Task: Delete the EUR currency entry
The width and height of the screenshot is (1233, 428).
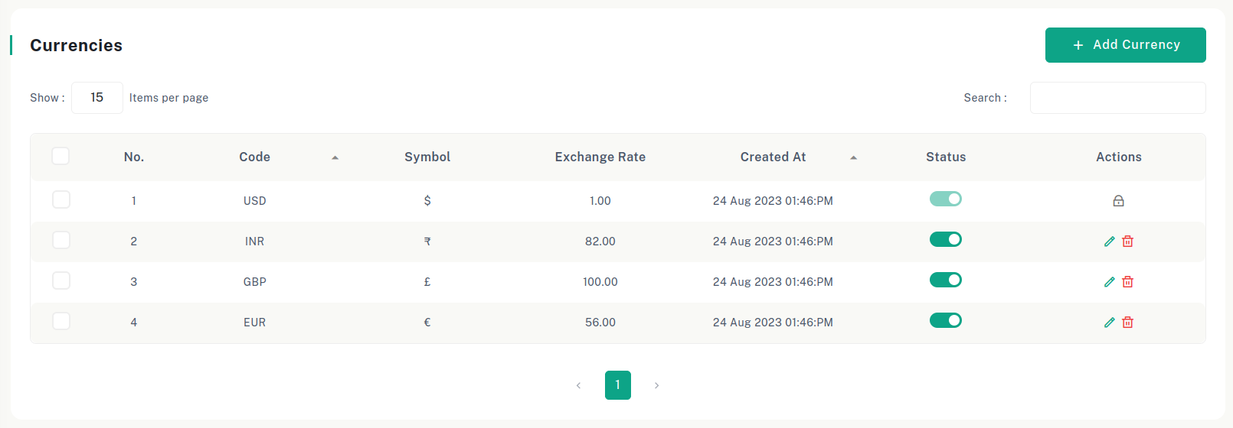Action: point(1127,323)
